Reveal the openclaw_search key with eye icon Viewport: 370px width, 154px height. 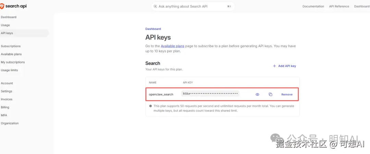click(x=257, y=94)
